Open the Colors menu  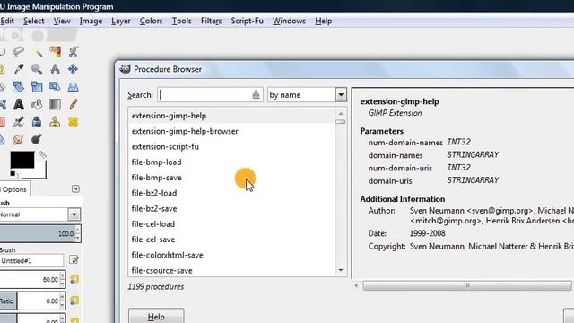point(151,21)
